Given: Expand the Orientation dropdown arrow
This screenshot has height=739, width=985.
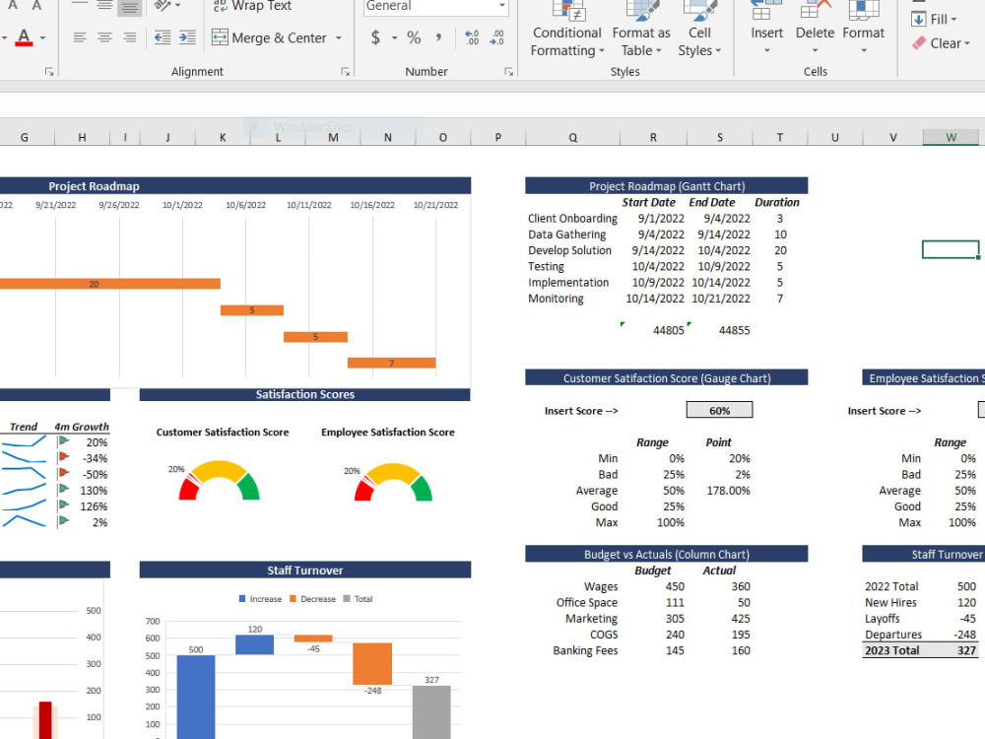Looking at the screenshot, I should 177,6.
